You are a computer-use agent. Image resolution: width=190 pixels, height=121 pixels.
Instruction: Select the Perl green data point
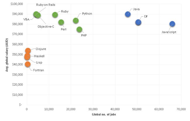[61, 22]
